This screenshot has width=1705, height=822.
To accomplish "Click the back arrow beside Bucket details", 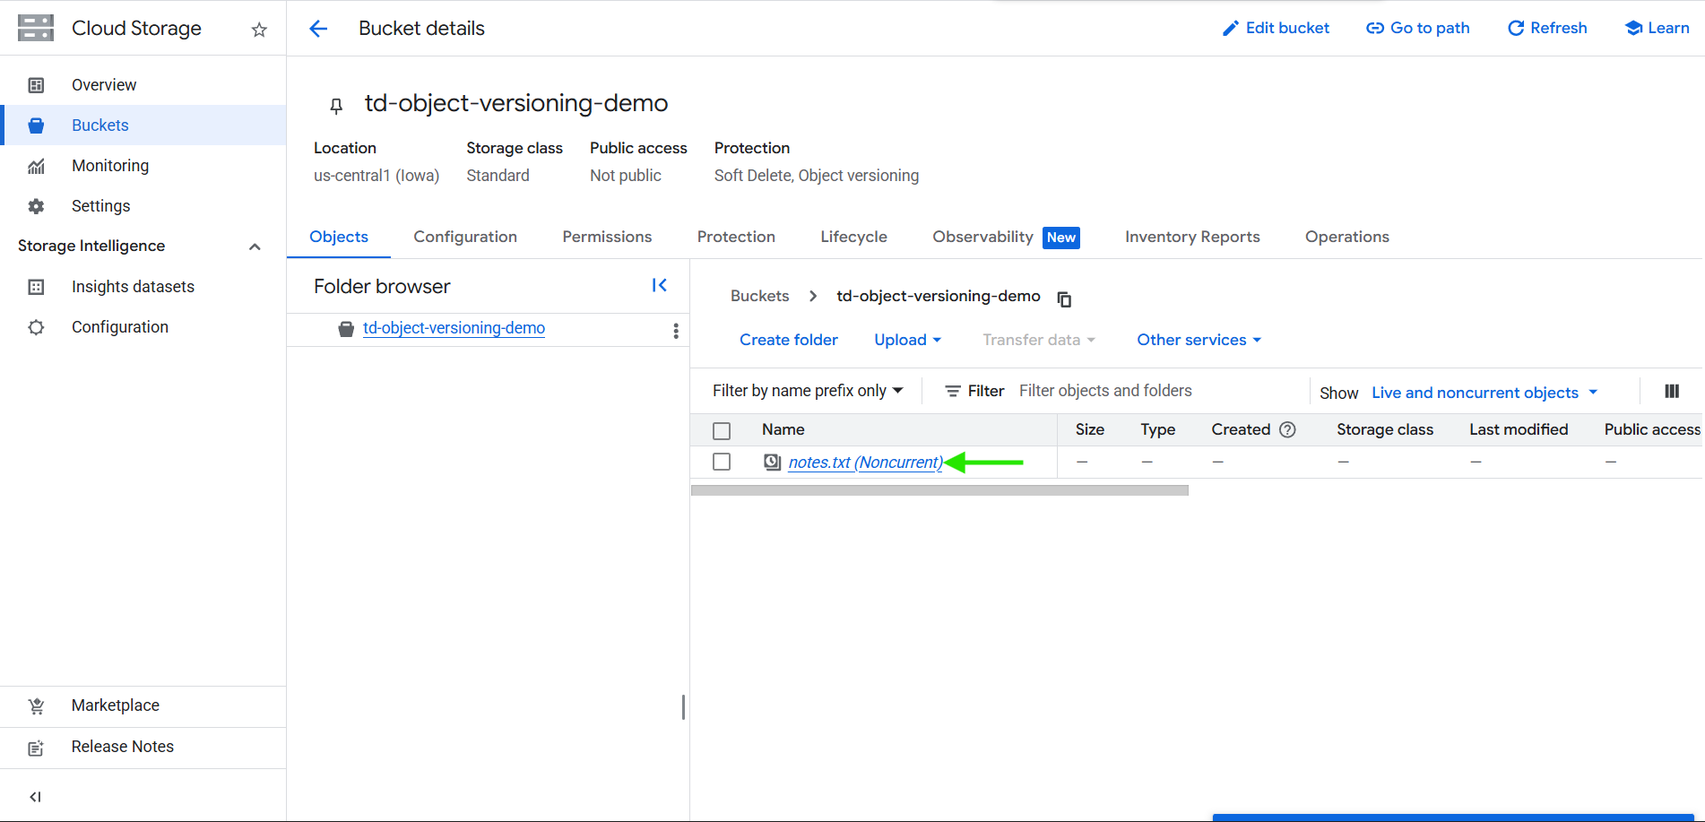I will (x=318, y=29).
